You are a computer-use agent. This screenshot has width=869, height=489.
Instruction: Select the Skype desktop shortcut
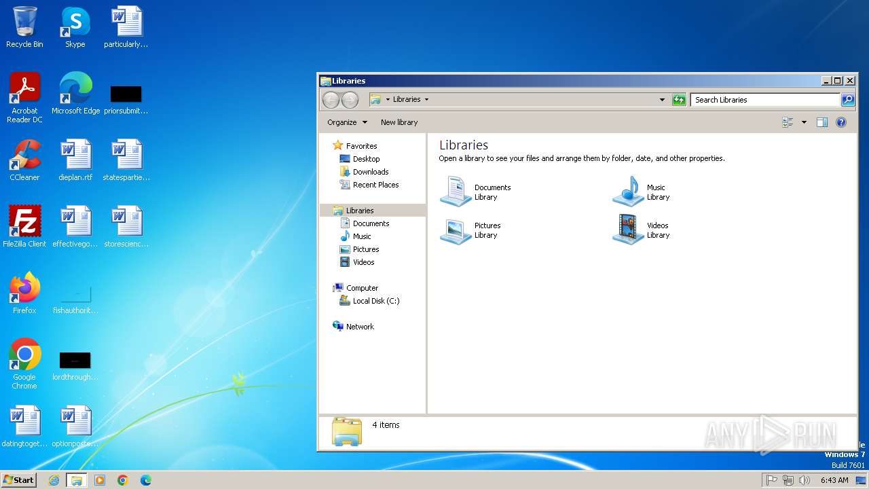tap(75, 27)
